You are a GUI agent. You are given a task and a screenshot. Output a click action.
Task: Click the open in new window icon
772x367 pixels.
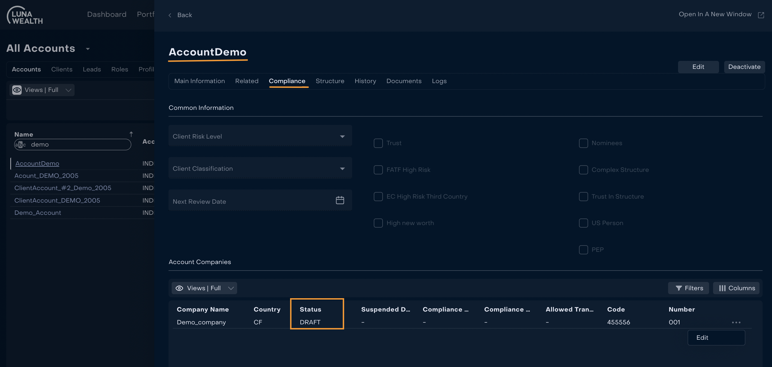(x=761, y=15)
